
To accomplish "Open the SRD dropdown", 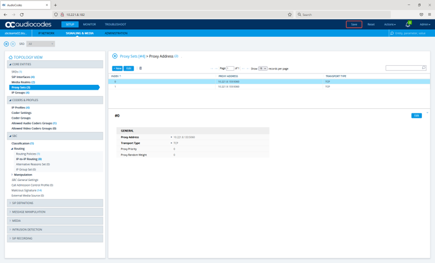I will (41, 44).
